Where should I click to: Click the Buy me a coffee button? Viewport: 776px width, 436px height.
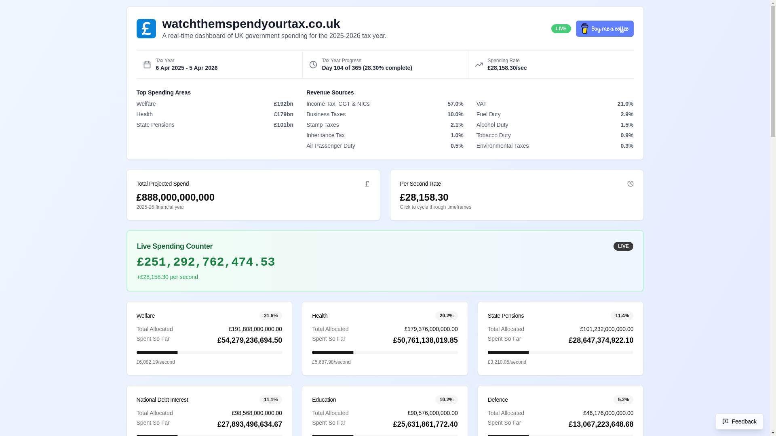tap(604, 29)
